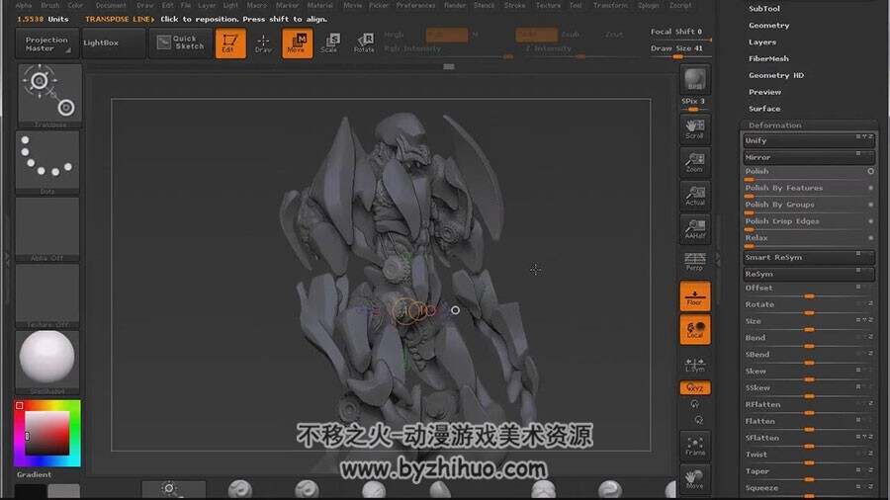
Task: Click the Frame object icon
Action: pyautogui.click(x=695, y=446)
